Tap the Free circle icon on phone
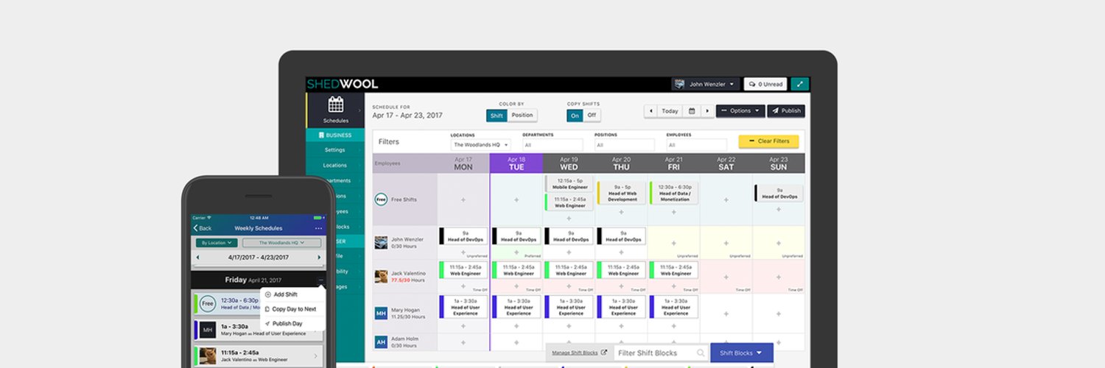The height and width of the screenshot is (368, 1105). [208, 303]
